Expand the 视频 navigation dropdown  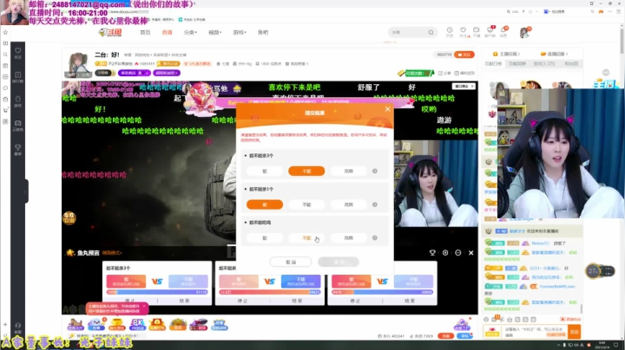tap(215, 32)
